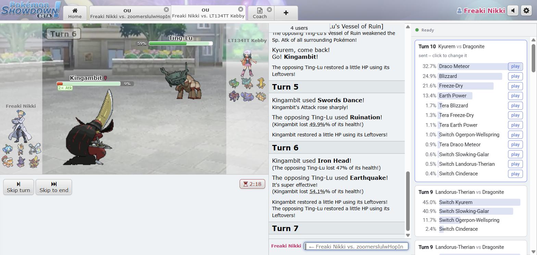This screenshot has height=255, width=537.
Task: Play the Freeze-Dry option
Action: point(515,86)
